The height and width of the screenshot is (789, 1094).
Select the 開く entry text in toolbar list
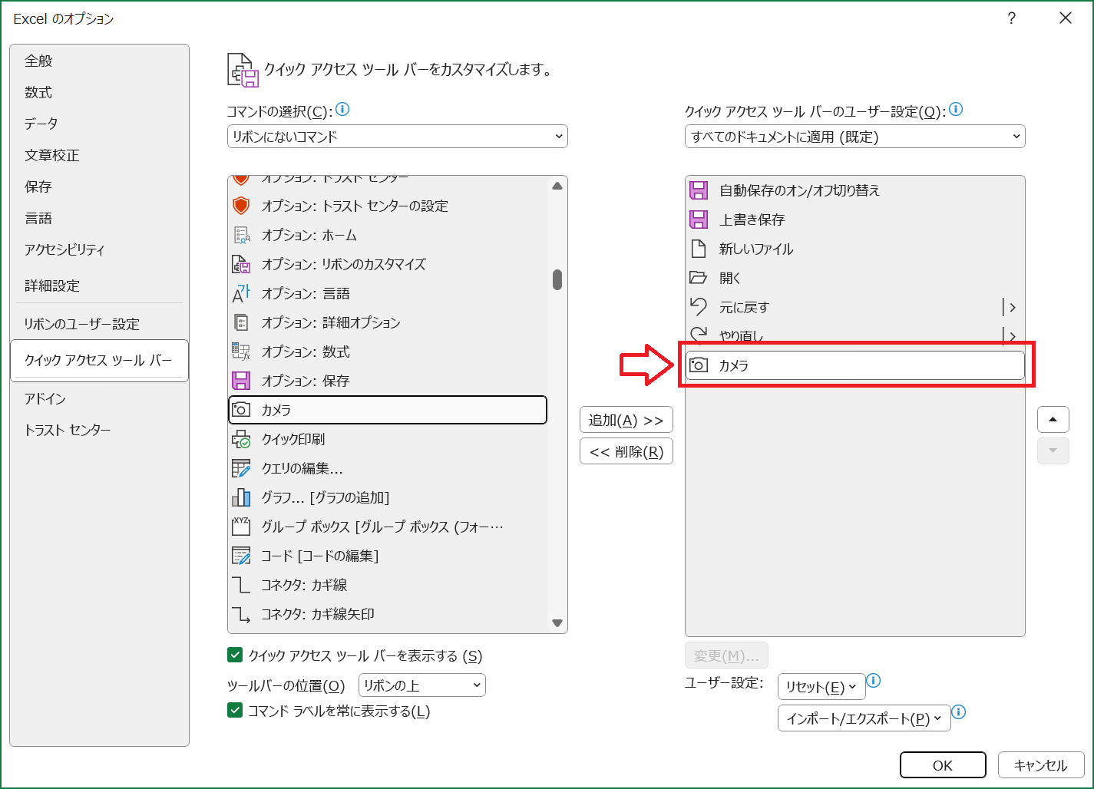point(730,278)
